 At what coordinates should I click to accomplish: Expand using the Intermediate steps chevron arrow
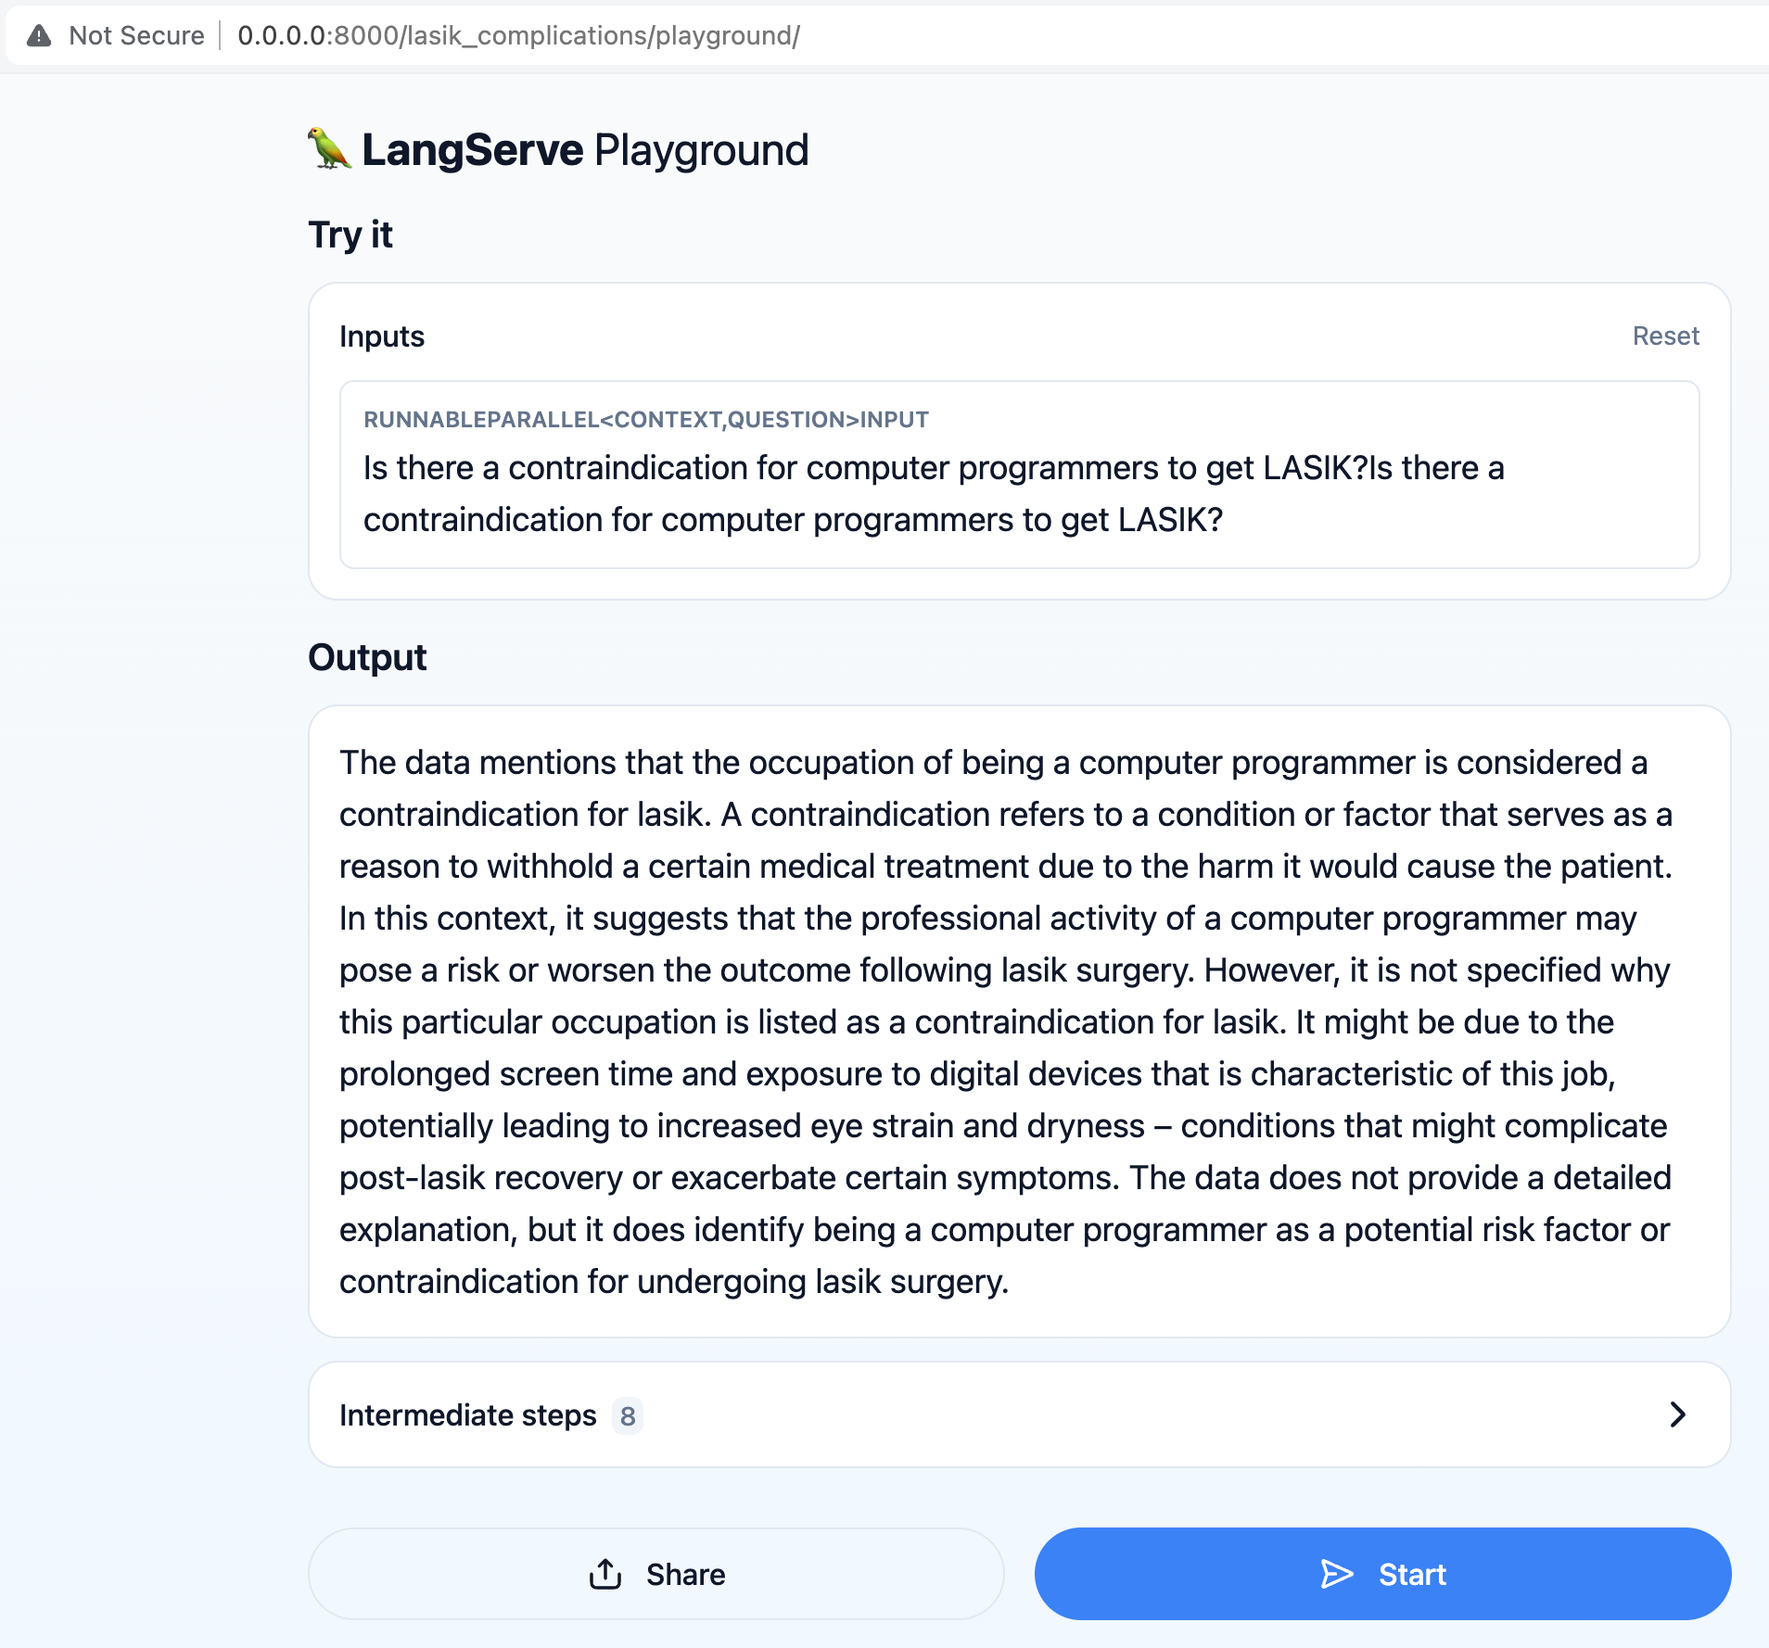[x=1677, y=1414]
